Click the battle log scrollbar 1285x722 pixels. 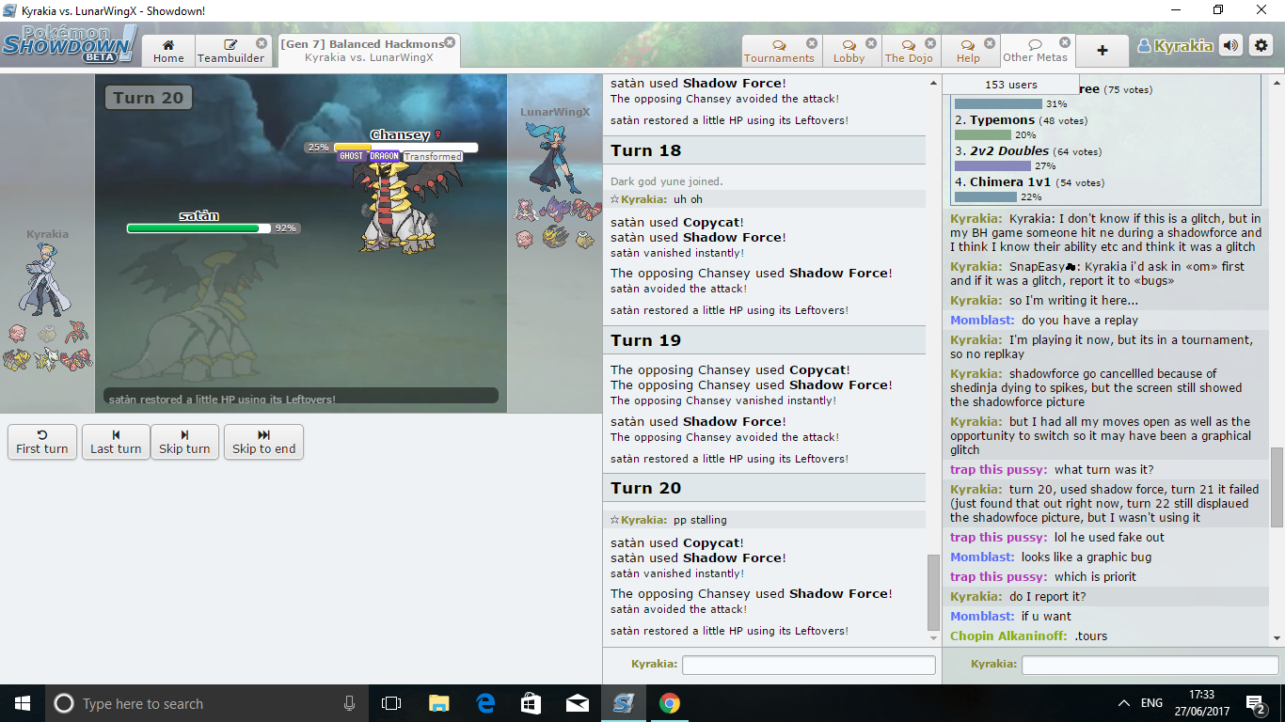(933, 592)
